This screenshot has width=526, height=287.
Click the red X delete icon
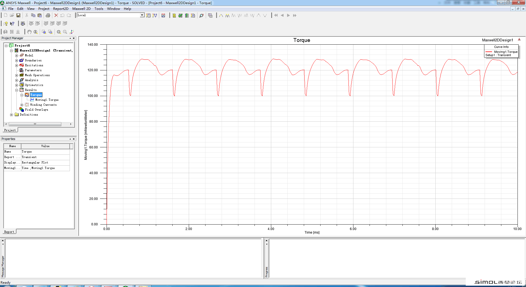pos(56,15)
